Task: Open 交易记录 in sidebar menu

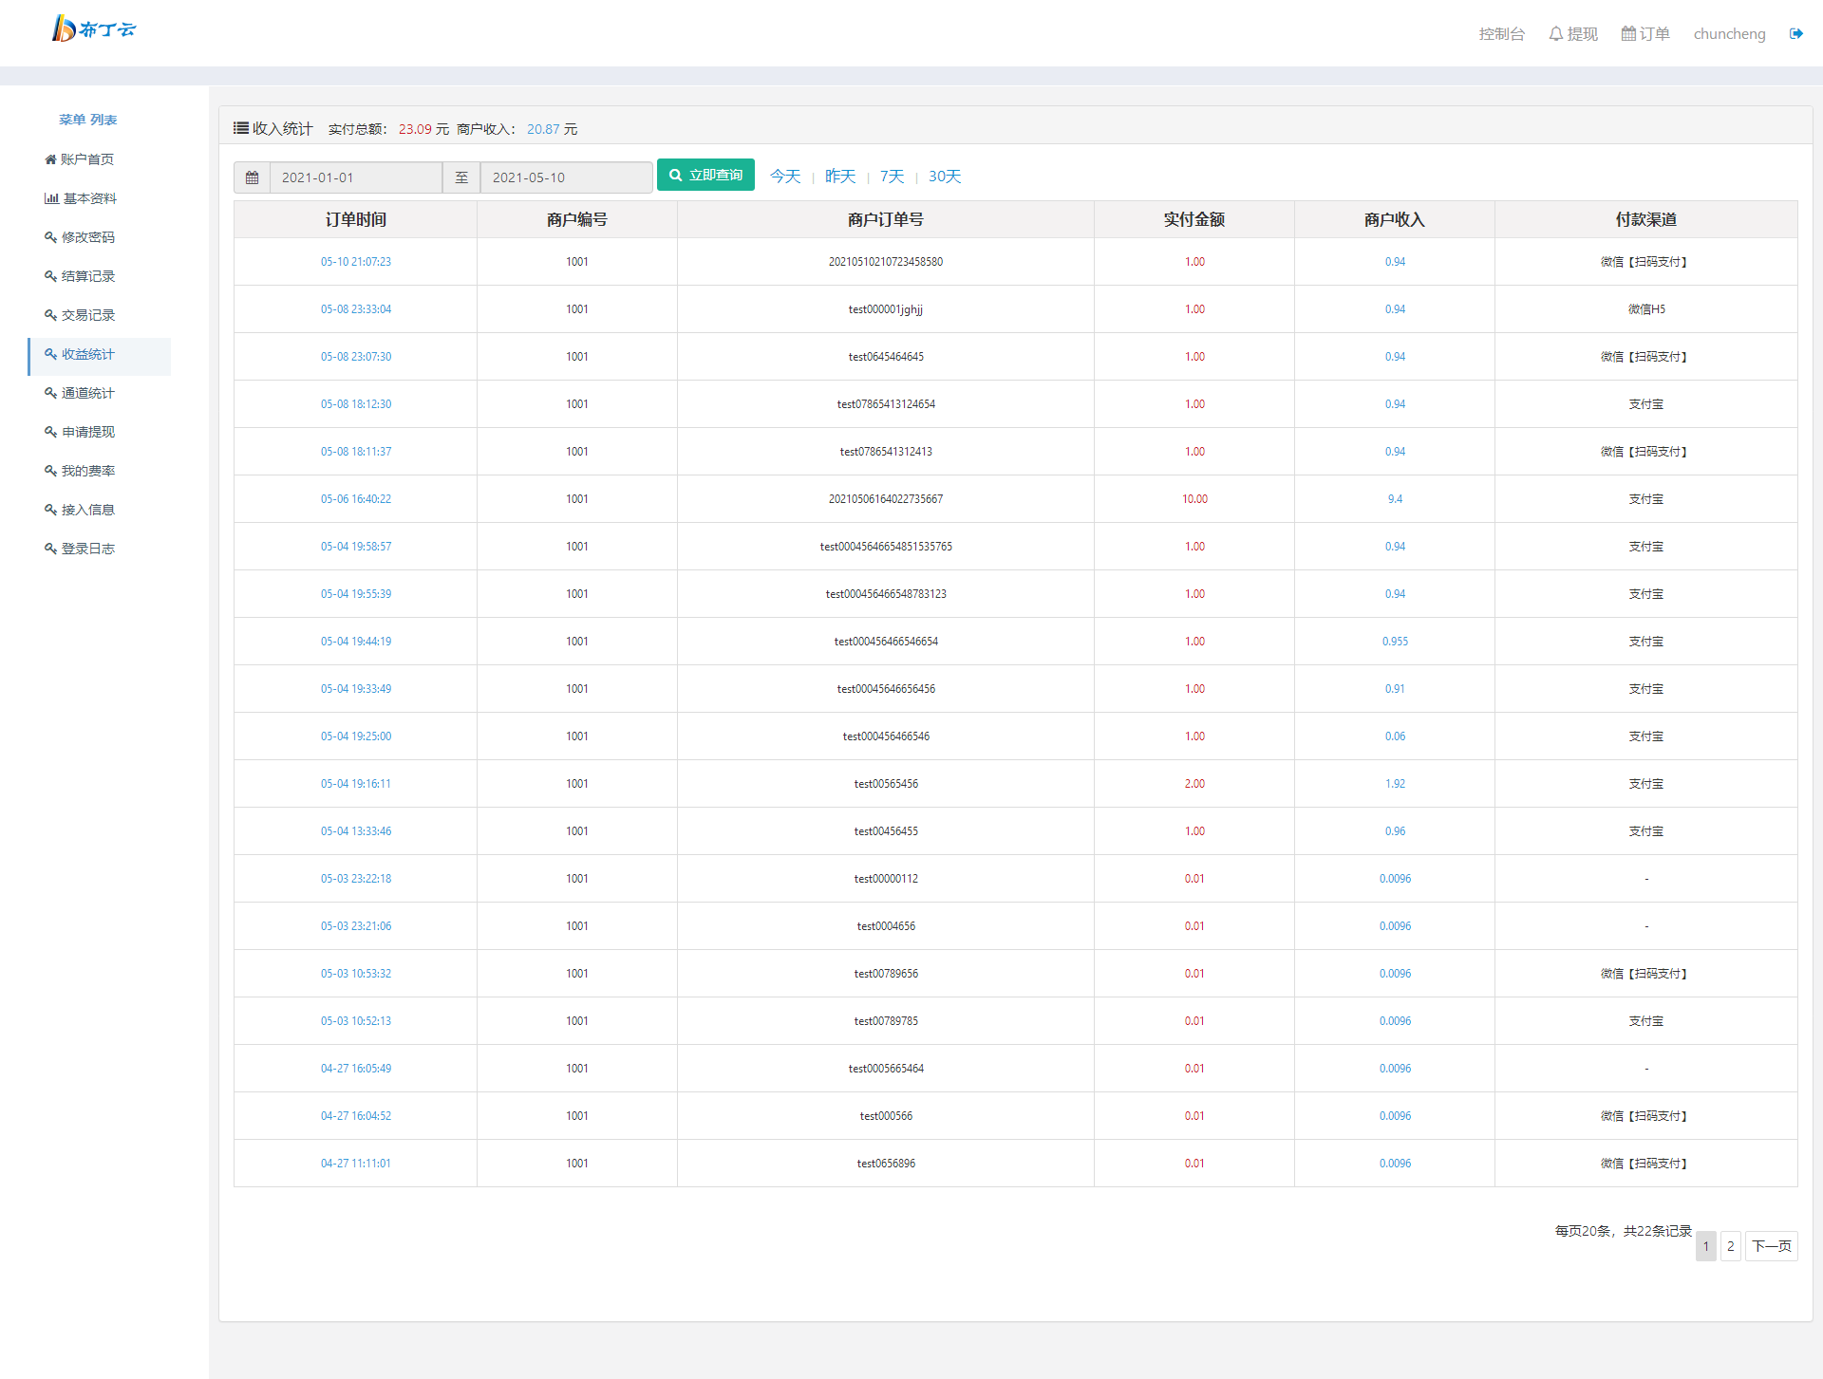Action: coord(87,315)
